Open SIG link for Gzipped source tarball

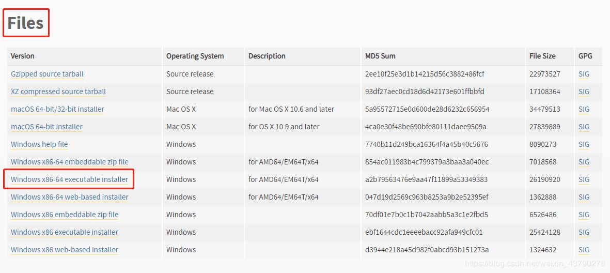click(584, 74)
